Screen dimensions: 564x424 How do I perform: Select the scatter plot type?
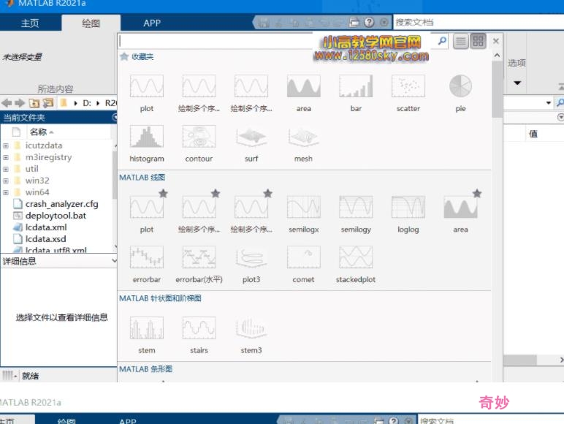(408, 93)
